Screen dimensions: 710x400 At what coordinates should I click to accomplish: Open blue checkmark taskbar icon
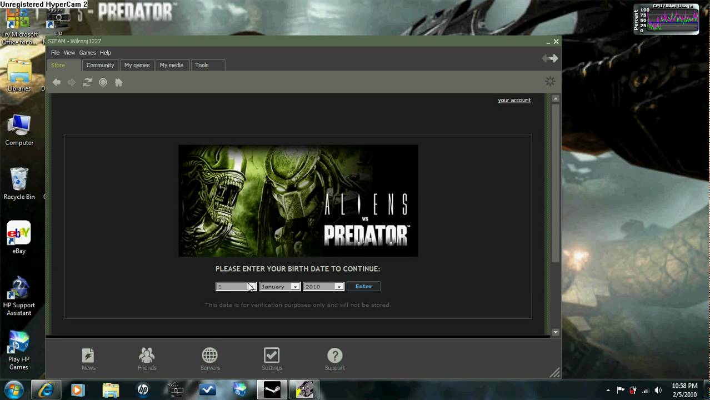[x=208, y=390]
